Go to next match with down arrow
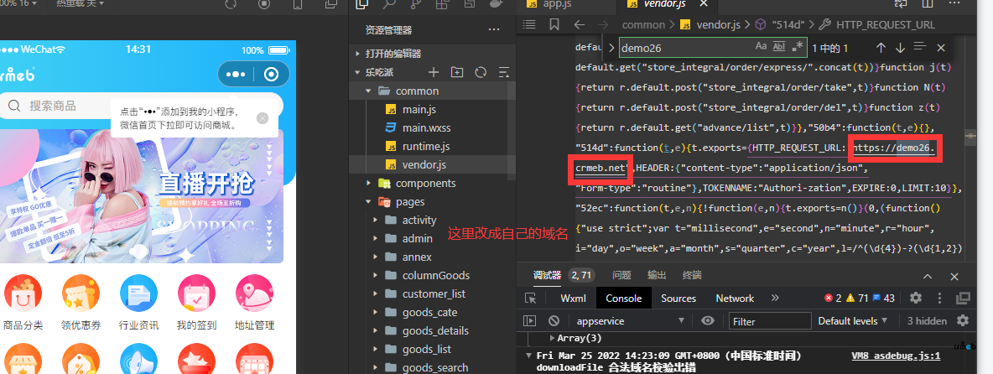This screenshot has height=374, width=993. [900, 48]
